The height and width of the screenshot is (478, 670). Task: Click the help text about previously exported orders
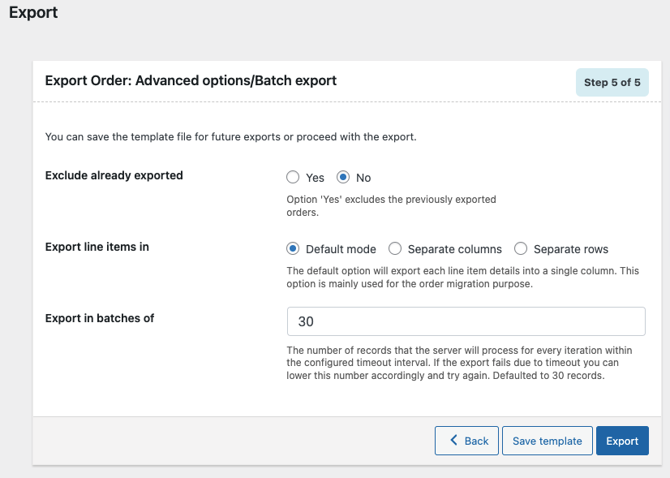pos(392,206)
